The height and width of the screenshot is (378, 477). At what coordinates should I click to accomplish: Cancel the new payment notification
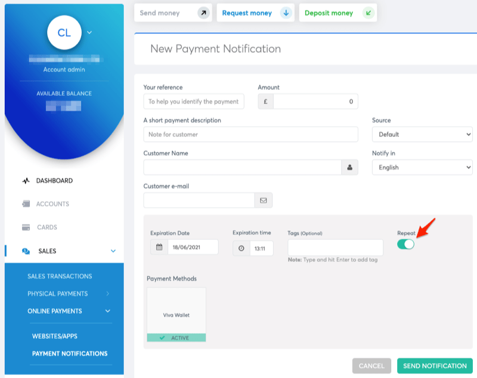tap(371, 366)
